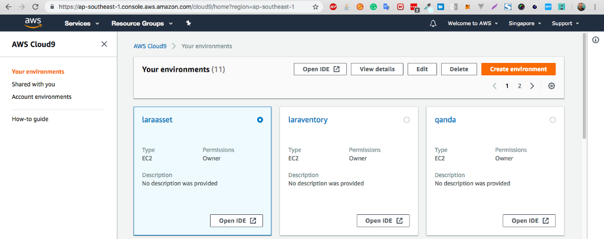Reload the page in the browser
Screen dimensions: 604x239
click(35, 7)
